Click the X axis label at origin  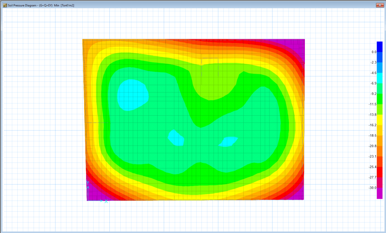[x=106, y=201]
